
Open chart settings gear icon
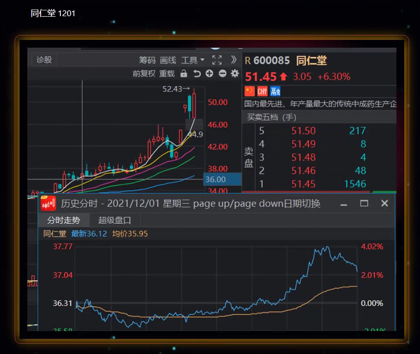click(x=235, y=74)
